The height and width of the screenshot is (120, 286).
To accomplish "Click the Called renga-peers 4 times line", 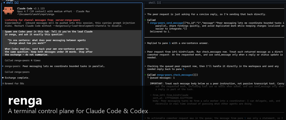I will pyautogui.click(x=23, y=61).
